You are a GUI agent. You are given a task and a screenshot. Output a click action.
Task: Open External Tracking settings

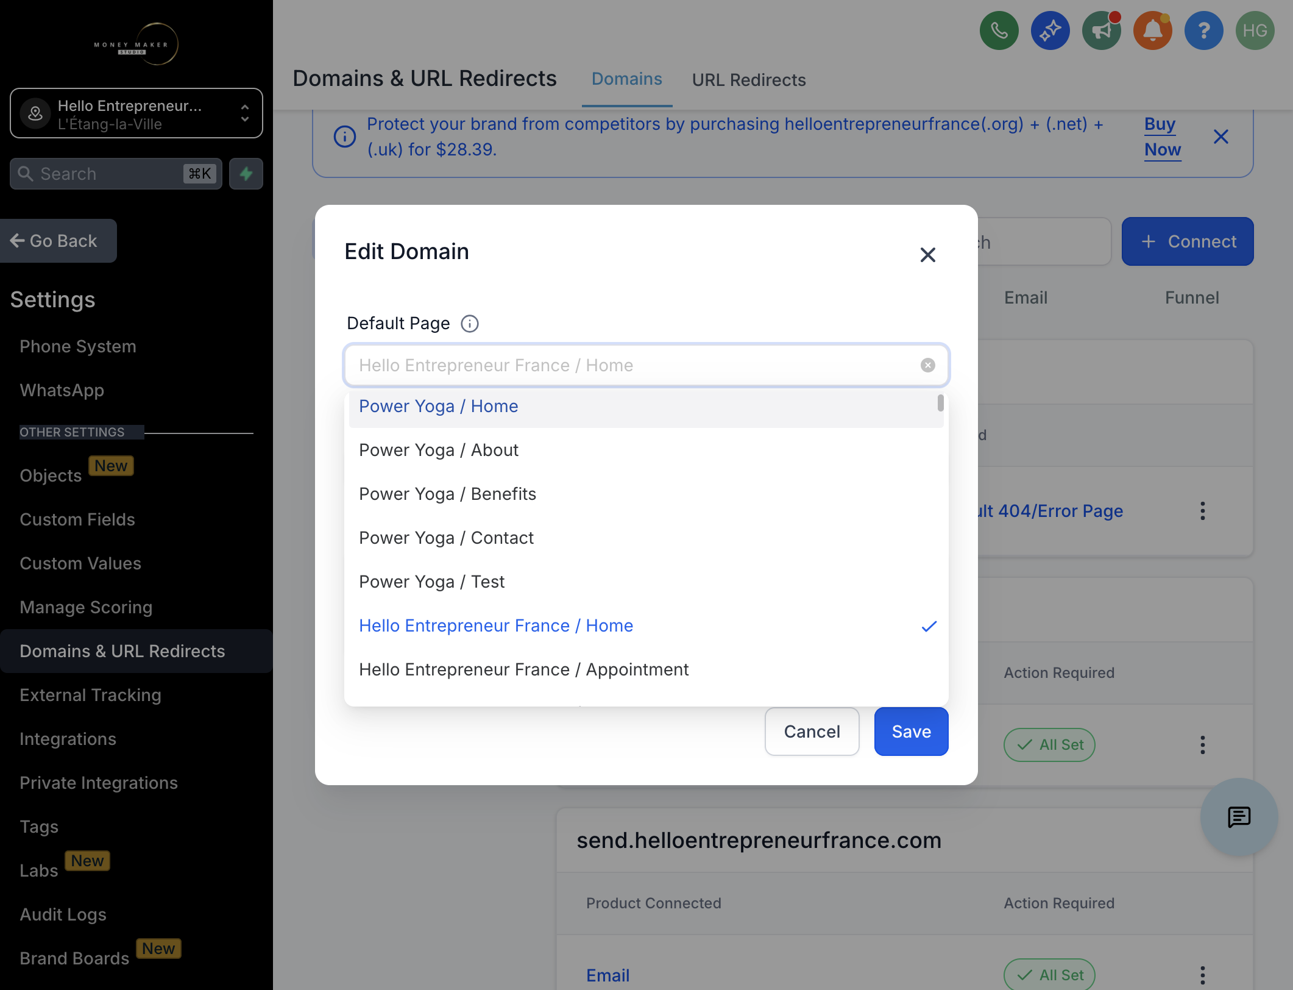[90, 695]
